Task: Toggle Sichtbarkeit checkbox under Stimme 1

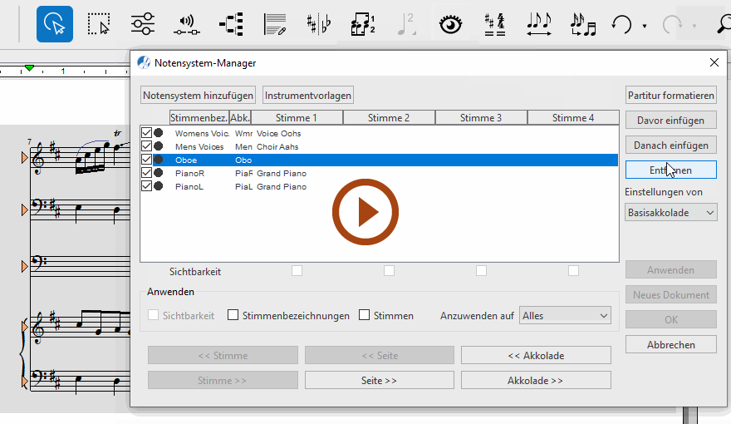Action: (x=297, y=271)
